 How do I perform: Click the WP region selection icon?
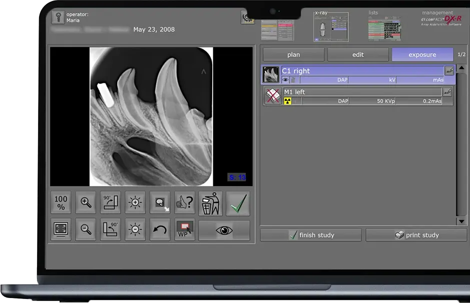185,229
